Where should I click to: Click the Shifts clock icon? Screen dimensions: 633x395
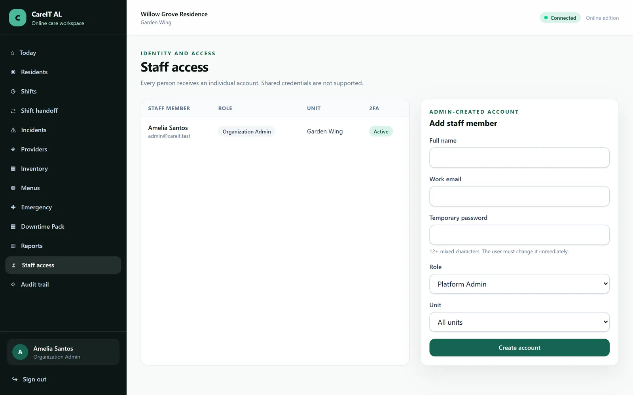(13, 91)
